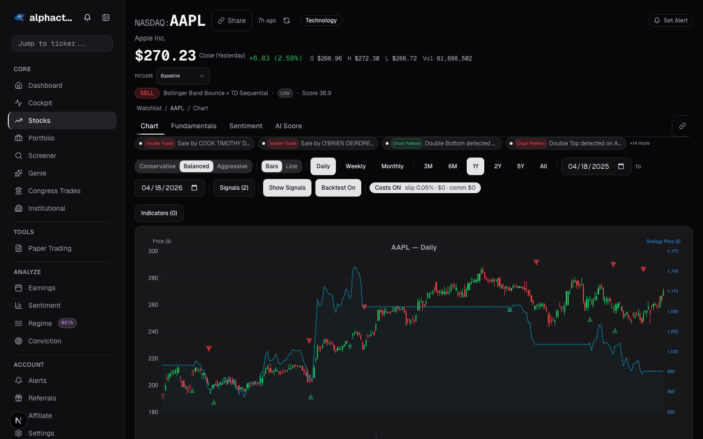
Task: Switch charting from Bars to Line
Action: pos(291,166)
